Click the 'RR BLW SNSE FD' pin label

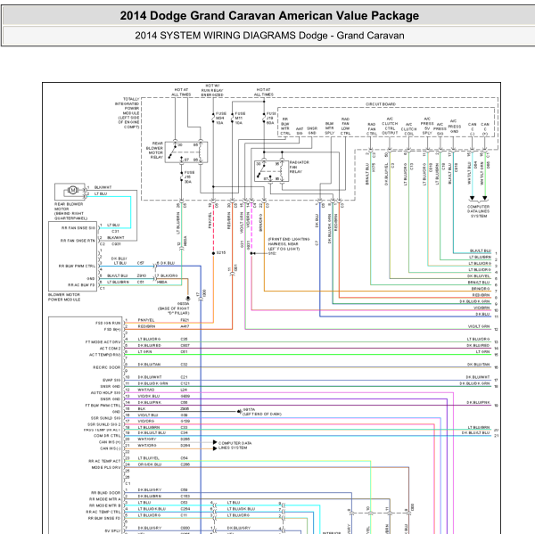104,518
